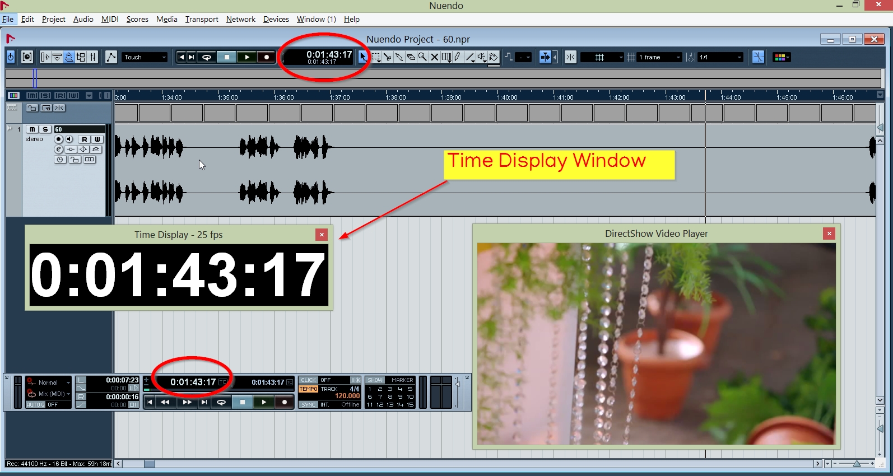Click Rewind in the Transport panel
The image size is (893, 476).
[x=165, y=402]
